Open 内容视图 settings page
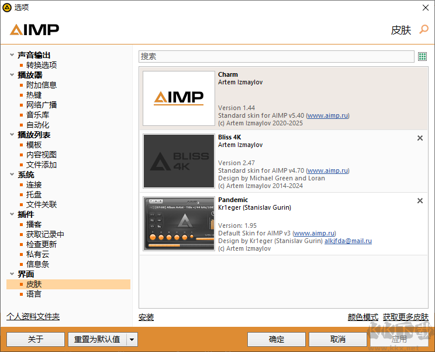 pyautogui.click(x=42, y=155)
